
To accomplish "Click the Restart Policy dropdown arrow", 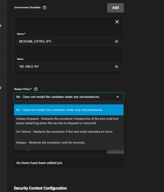I will click(x=118, y=97).
